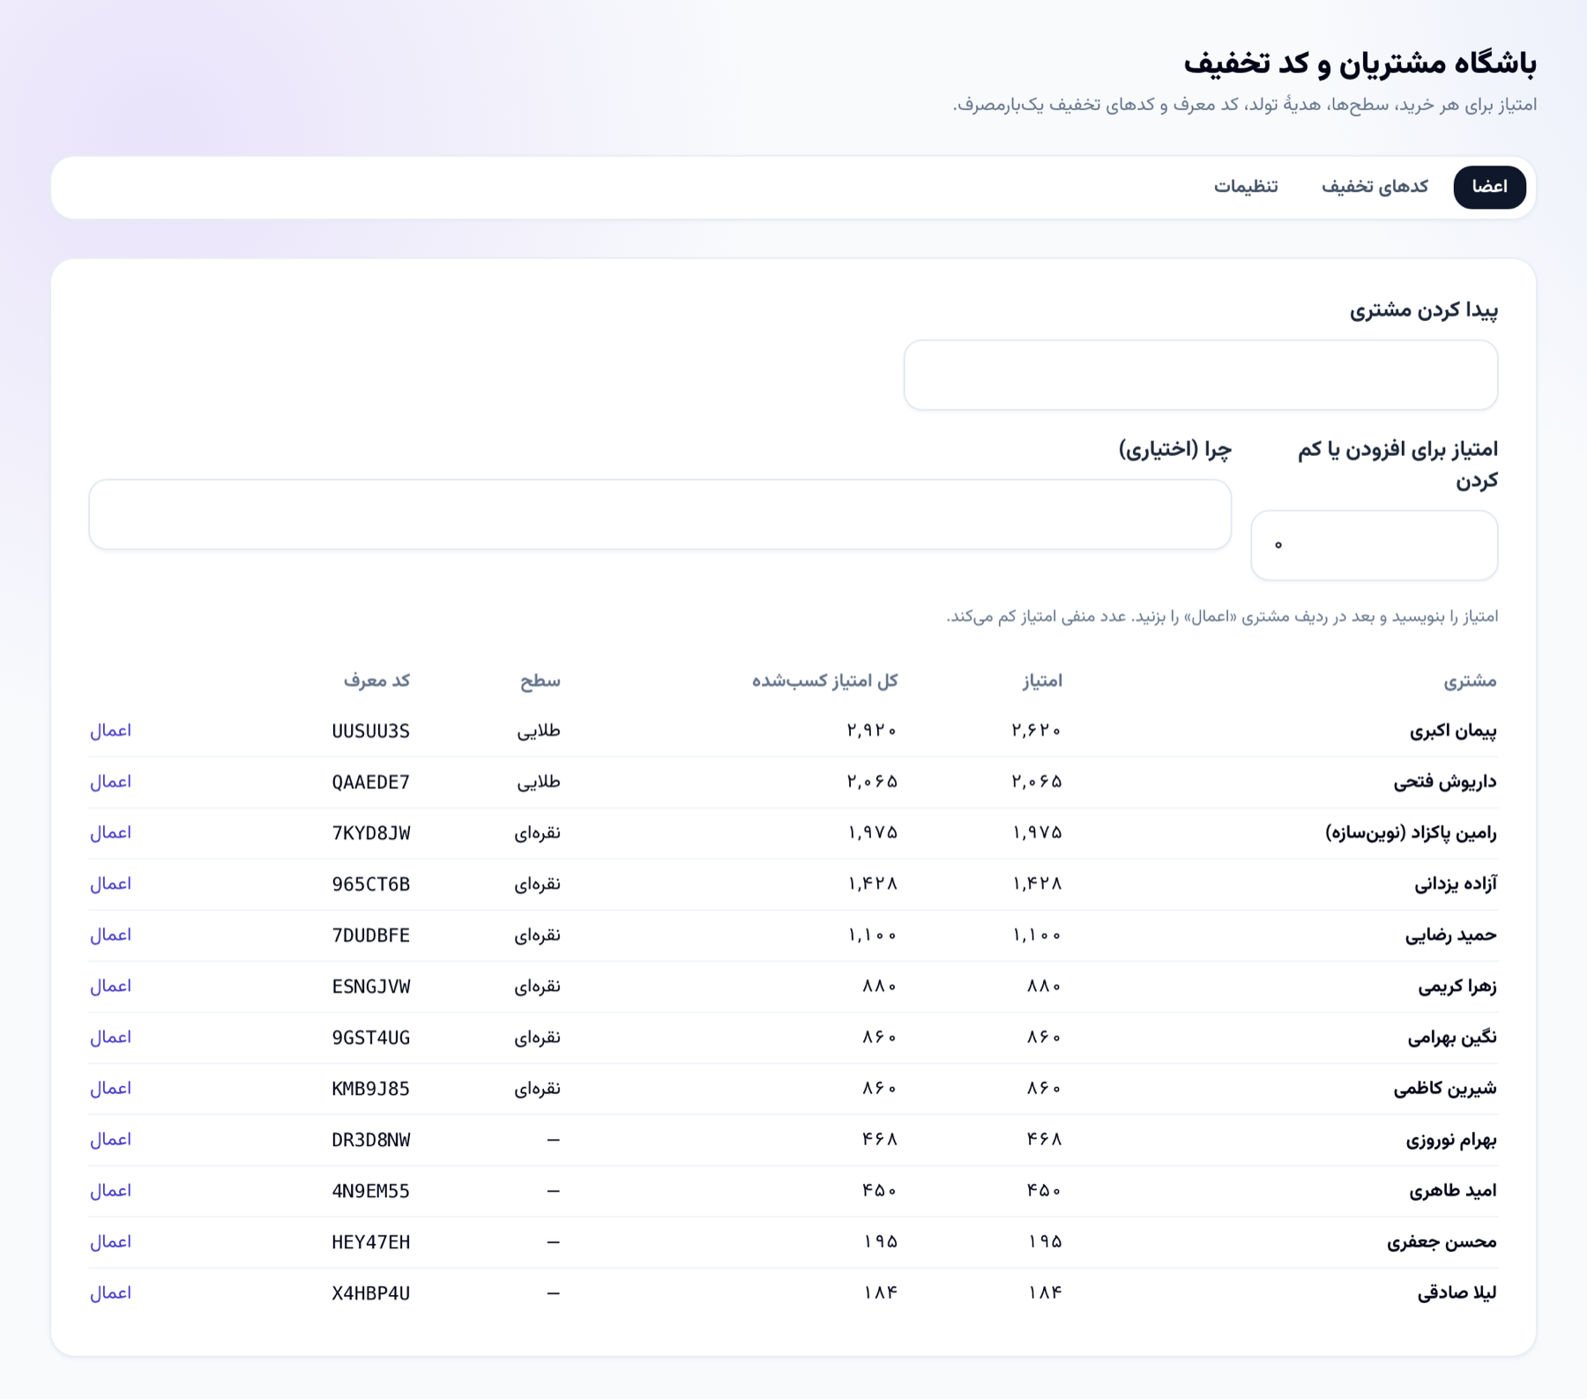This screenshot has height=1399, width=1587.
Task: Apply points for حمید رضایی
Action: click(110, 935)
